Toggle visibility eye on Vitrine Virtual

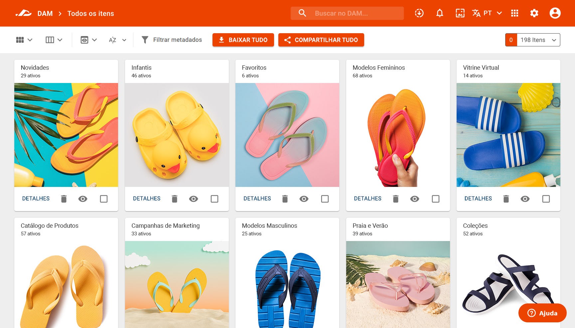tap(525, 199)
